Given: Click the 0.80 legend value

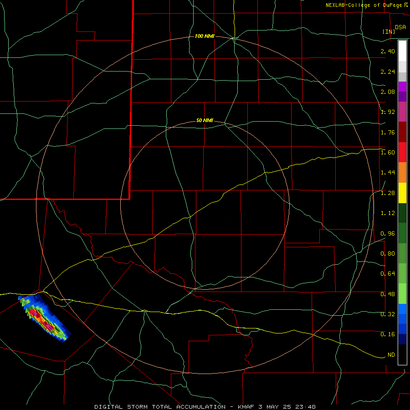Looking at the screenshot, I should coord(388,254).
